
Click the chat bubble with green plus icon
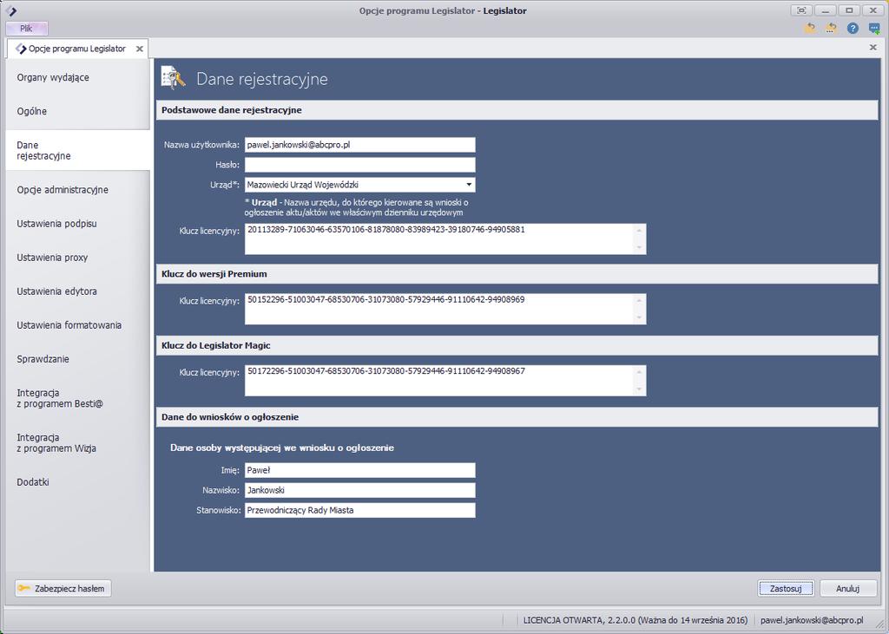(874, 29)
